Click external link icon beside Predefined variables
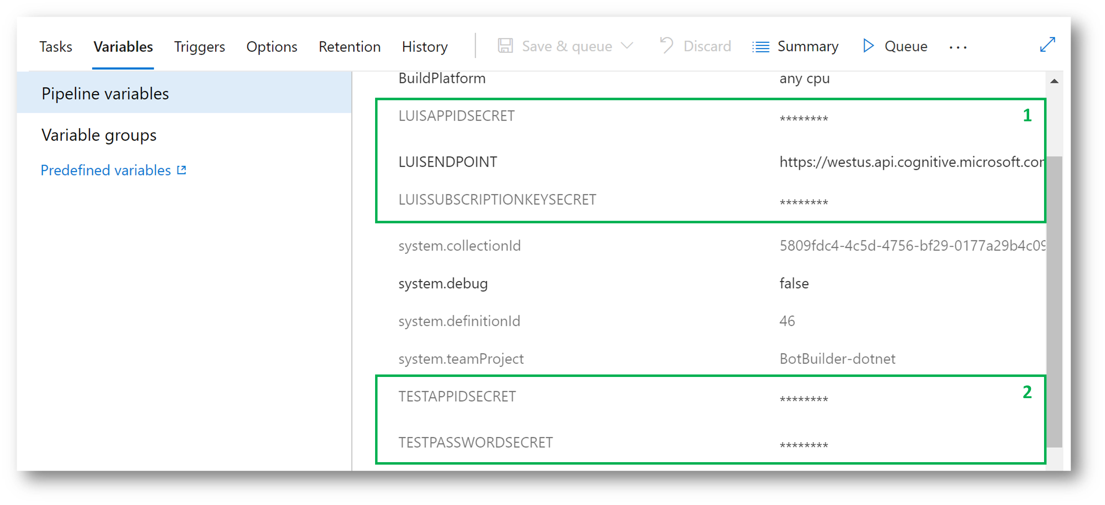 (181, 170)
